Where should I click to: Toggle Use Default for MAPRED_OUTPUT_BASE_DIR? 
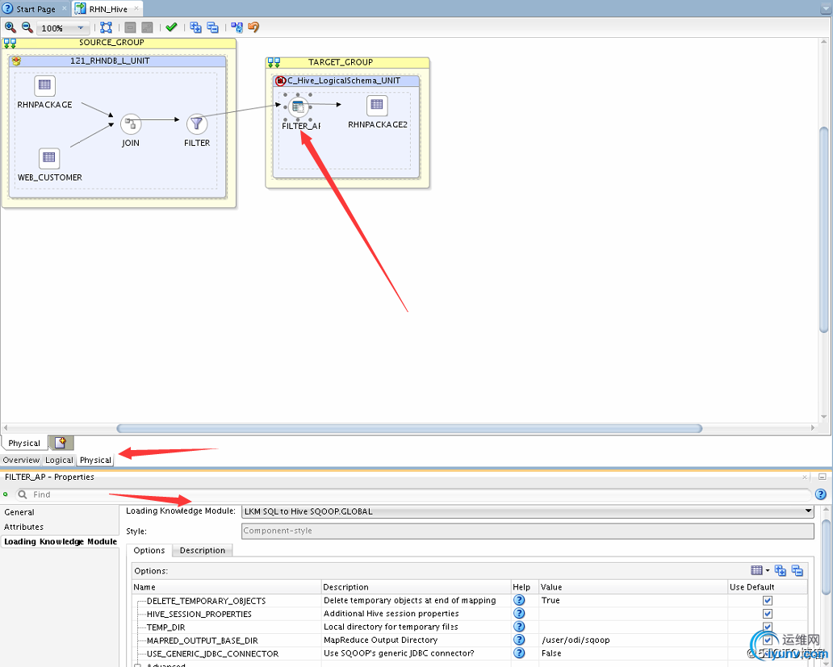point(767,640)
